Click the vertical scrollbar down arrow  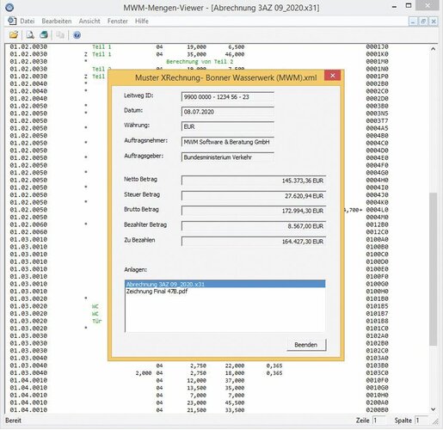pos(433,409)
